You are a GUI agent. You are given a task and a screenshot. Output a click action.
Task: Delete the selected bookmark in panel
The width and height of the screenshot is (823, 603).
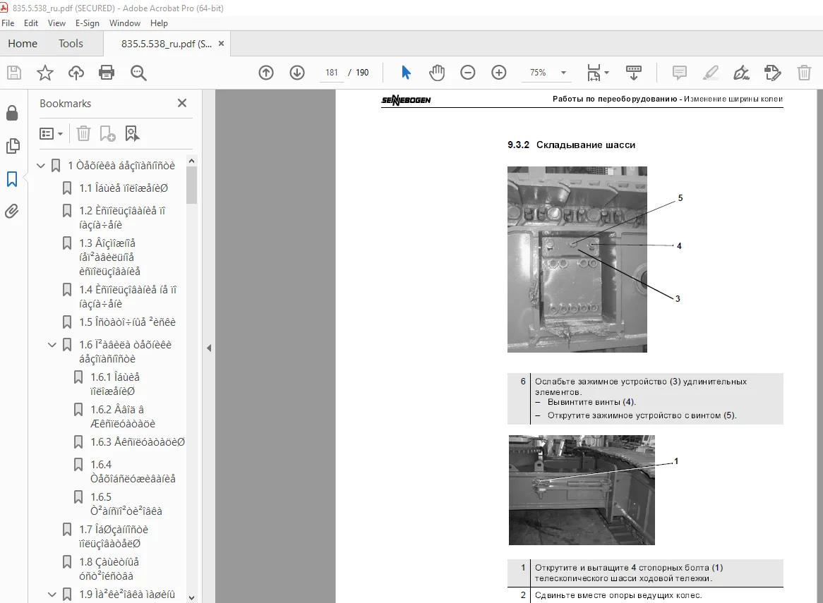coord(83,134)
